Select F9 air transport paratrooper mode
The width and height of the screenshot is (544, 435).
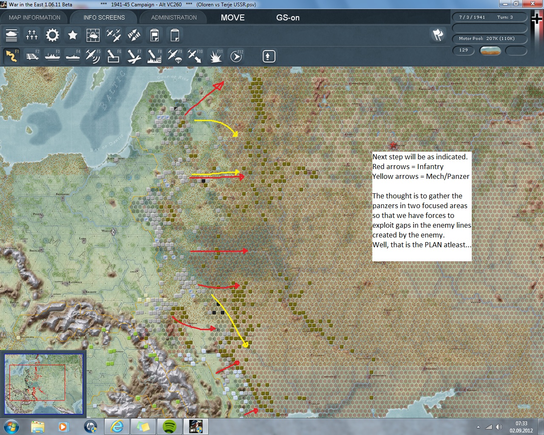(x=175, y=56)
